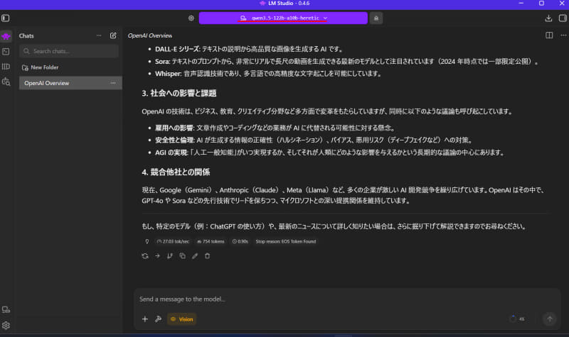569x337 pixels.
Task: Click the Stop reason: EOS Token Found text
Action: (x=286, y=241)
